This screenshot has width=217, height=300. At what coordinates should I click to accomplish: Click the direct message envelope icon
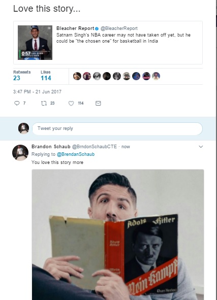[x=98, y=104]
